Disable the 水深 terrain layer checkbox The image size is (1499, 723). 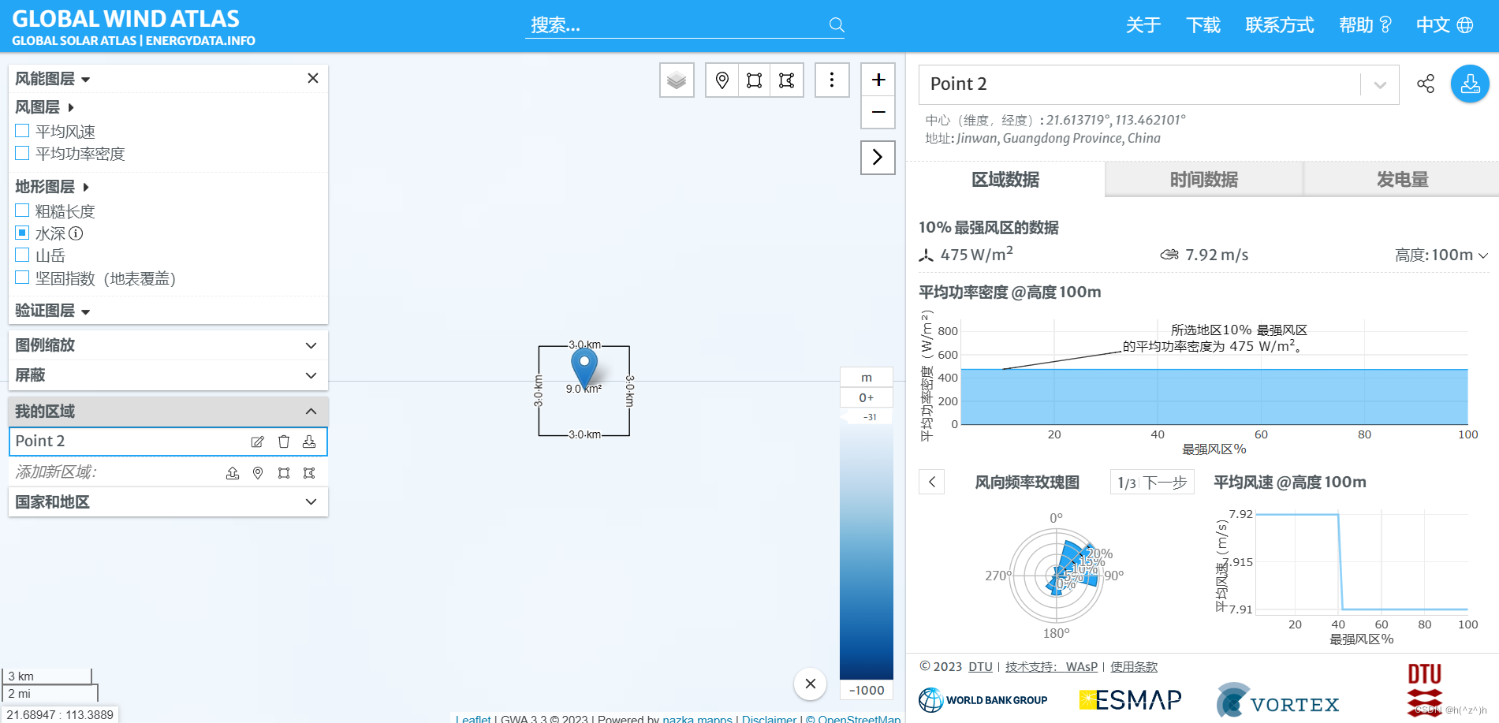tap(21, 233)
